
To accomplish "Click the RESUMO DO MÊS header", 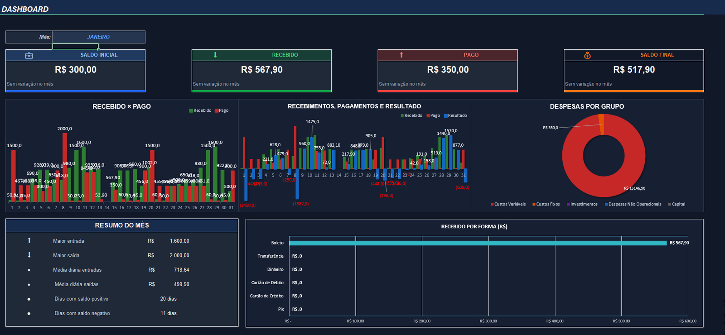I will click(122, 225).
